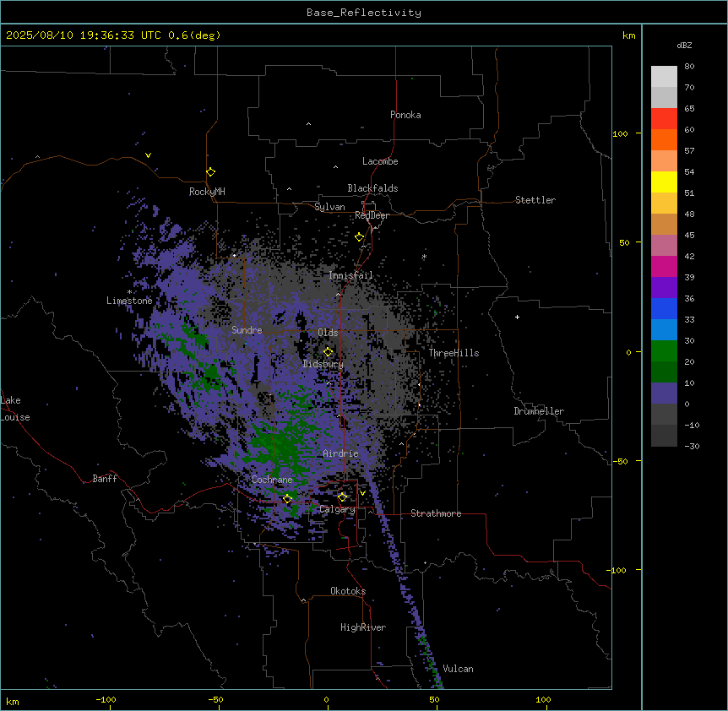Choose the magenta 39-42 dBZ legend swatch

[664, 267]
